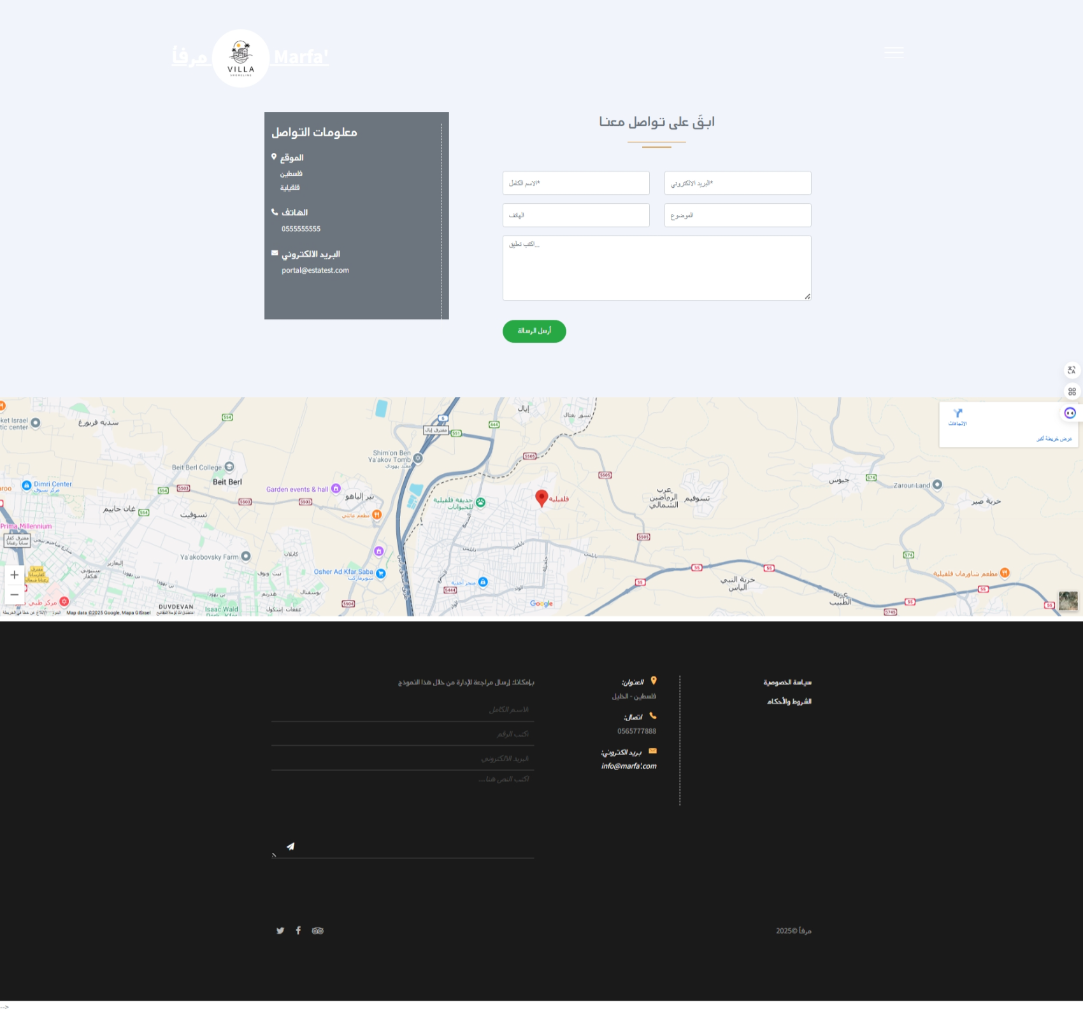The height and width of the screenshot is (1014, 1083).
Task: Click the info@marfa'.com email link
Action: click(628, 766)
